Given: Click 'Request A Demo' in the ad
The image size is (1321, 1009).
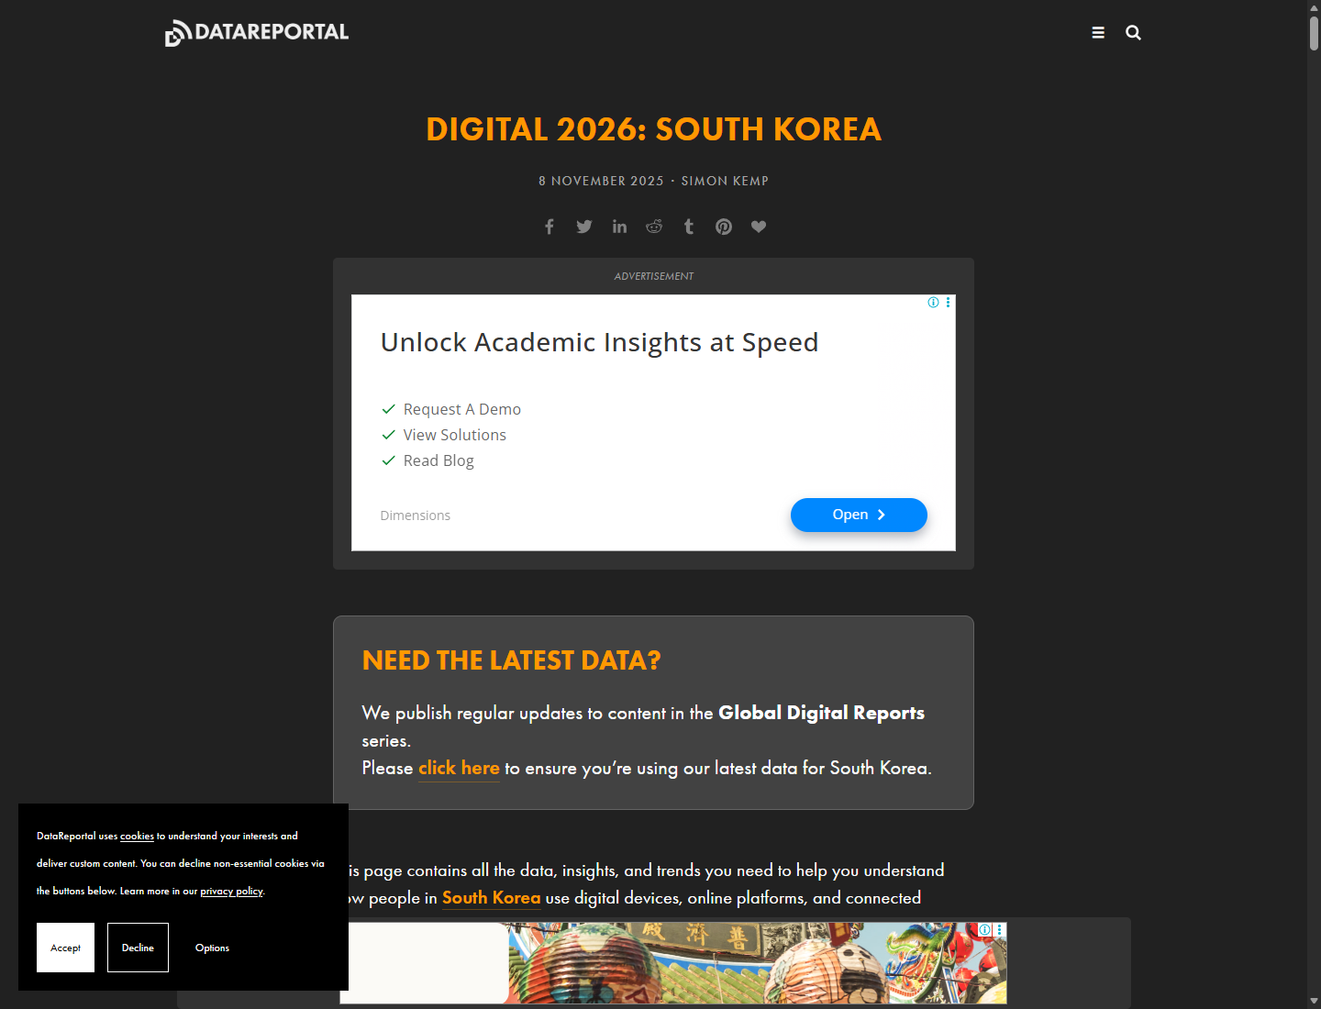Looking at the screenshot, I should 461,409.
